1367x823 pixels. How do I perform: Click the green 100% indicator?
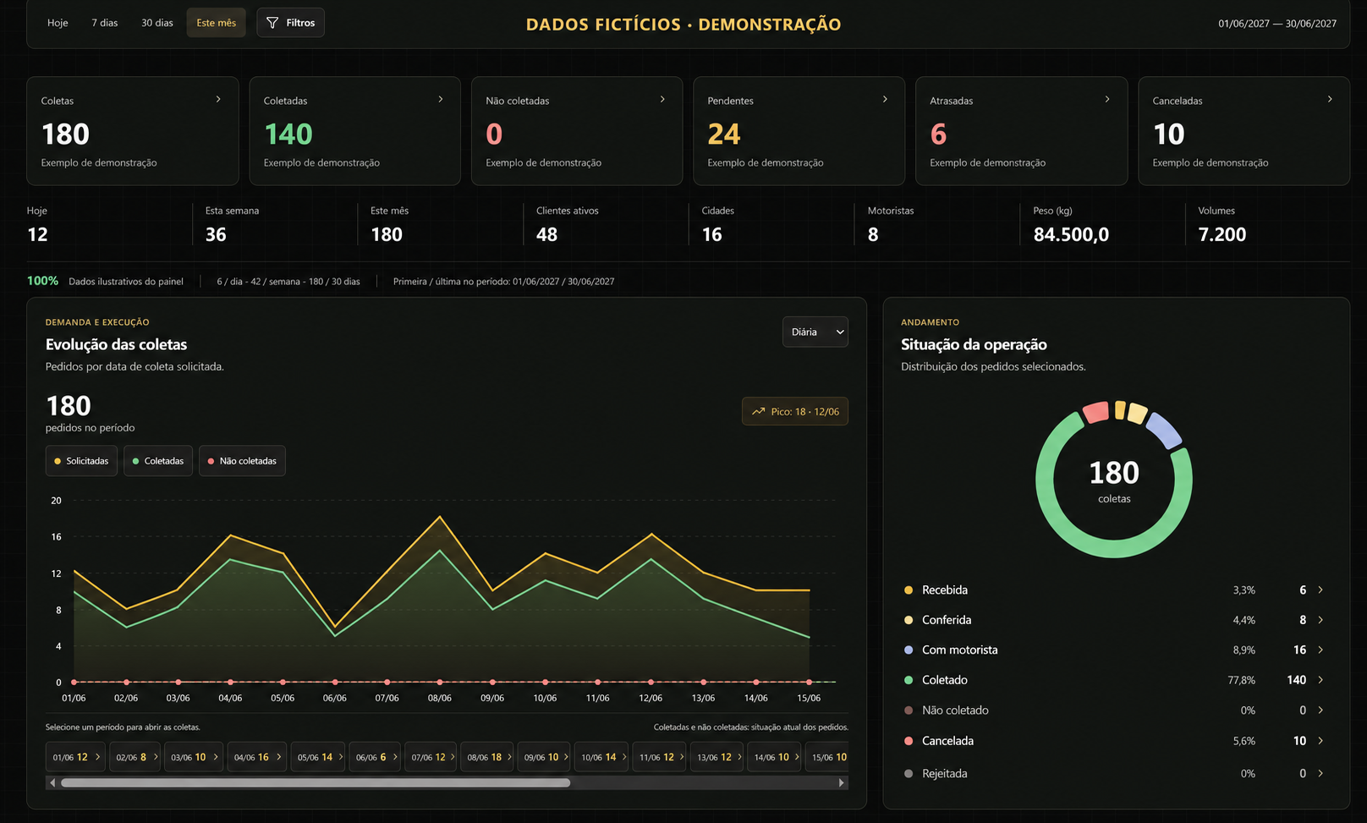[x=42, y=281]
